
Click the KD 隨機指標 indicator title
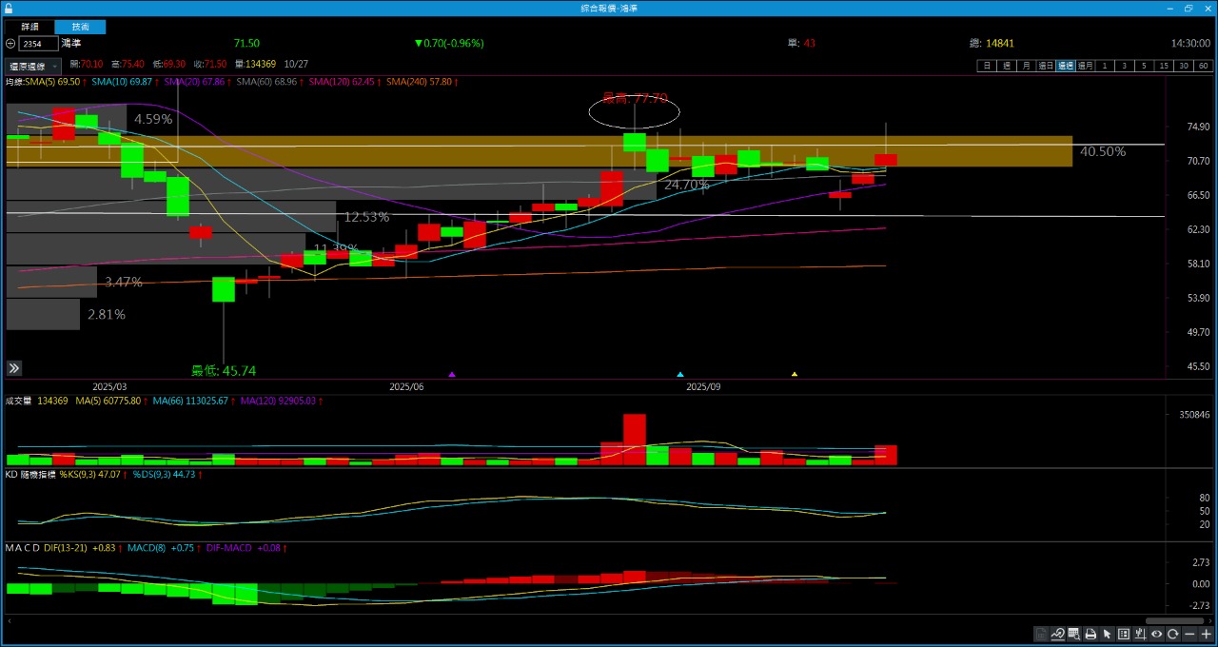click(30, 474)
